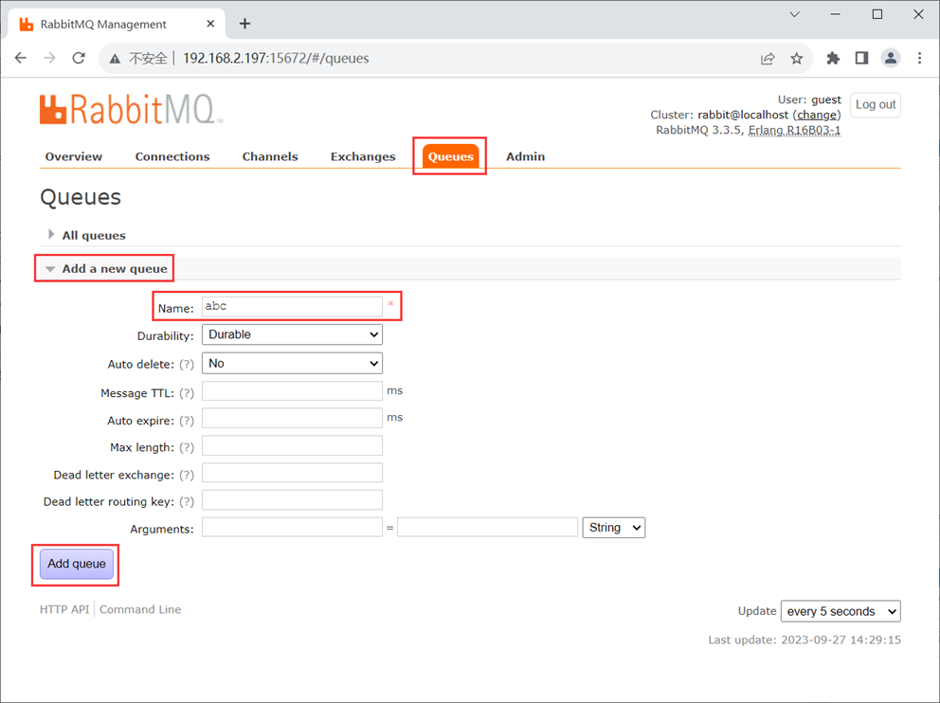Log out of RabbitMQ
Viewport: 940px width, 703px height.
click(876, 105)
